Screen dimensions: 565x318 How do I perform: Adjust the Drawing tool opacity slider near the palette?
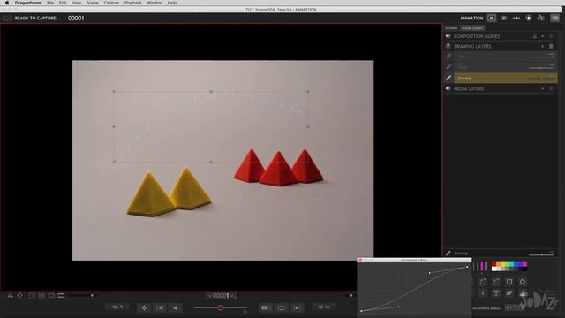541,254
